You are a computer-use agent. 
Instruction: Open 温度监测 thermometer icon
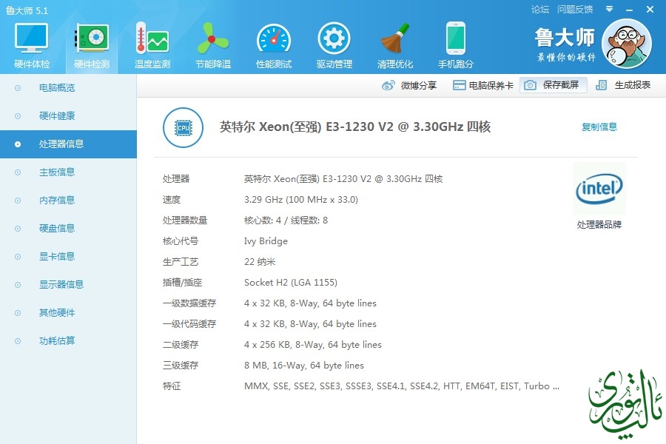[152, 38]
